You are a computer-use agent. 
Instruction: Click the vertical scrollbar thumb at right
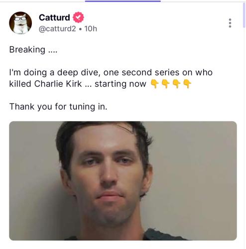244,15
